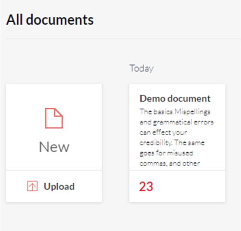
Task: Click the All documents heading
Action: pyautogui.click(x=50, y=20)
